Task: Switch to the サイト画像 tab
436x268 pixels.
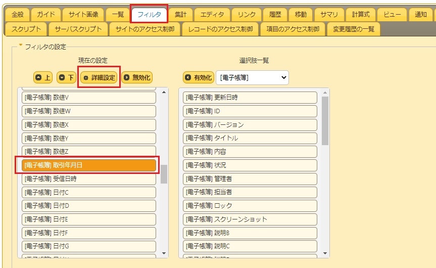Action: pos(83,15)
